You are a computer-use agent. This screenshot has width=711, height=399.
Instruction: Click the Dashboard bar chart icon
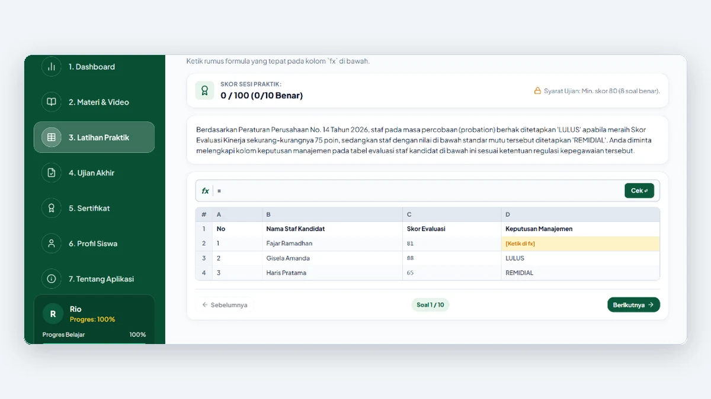tap(52, 67)
